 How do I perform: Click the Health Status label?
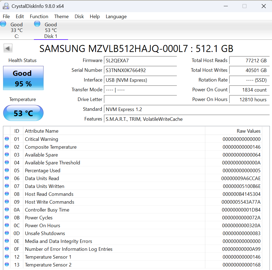coord(23,60)
